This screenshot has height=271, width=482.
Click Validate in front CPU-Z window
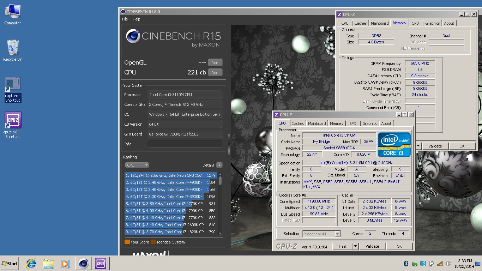[x=372, y=247]
